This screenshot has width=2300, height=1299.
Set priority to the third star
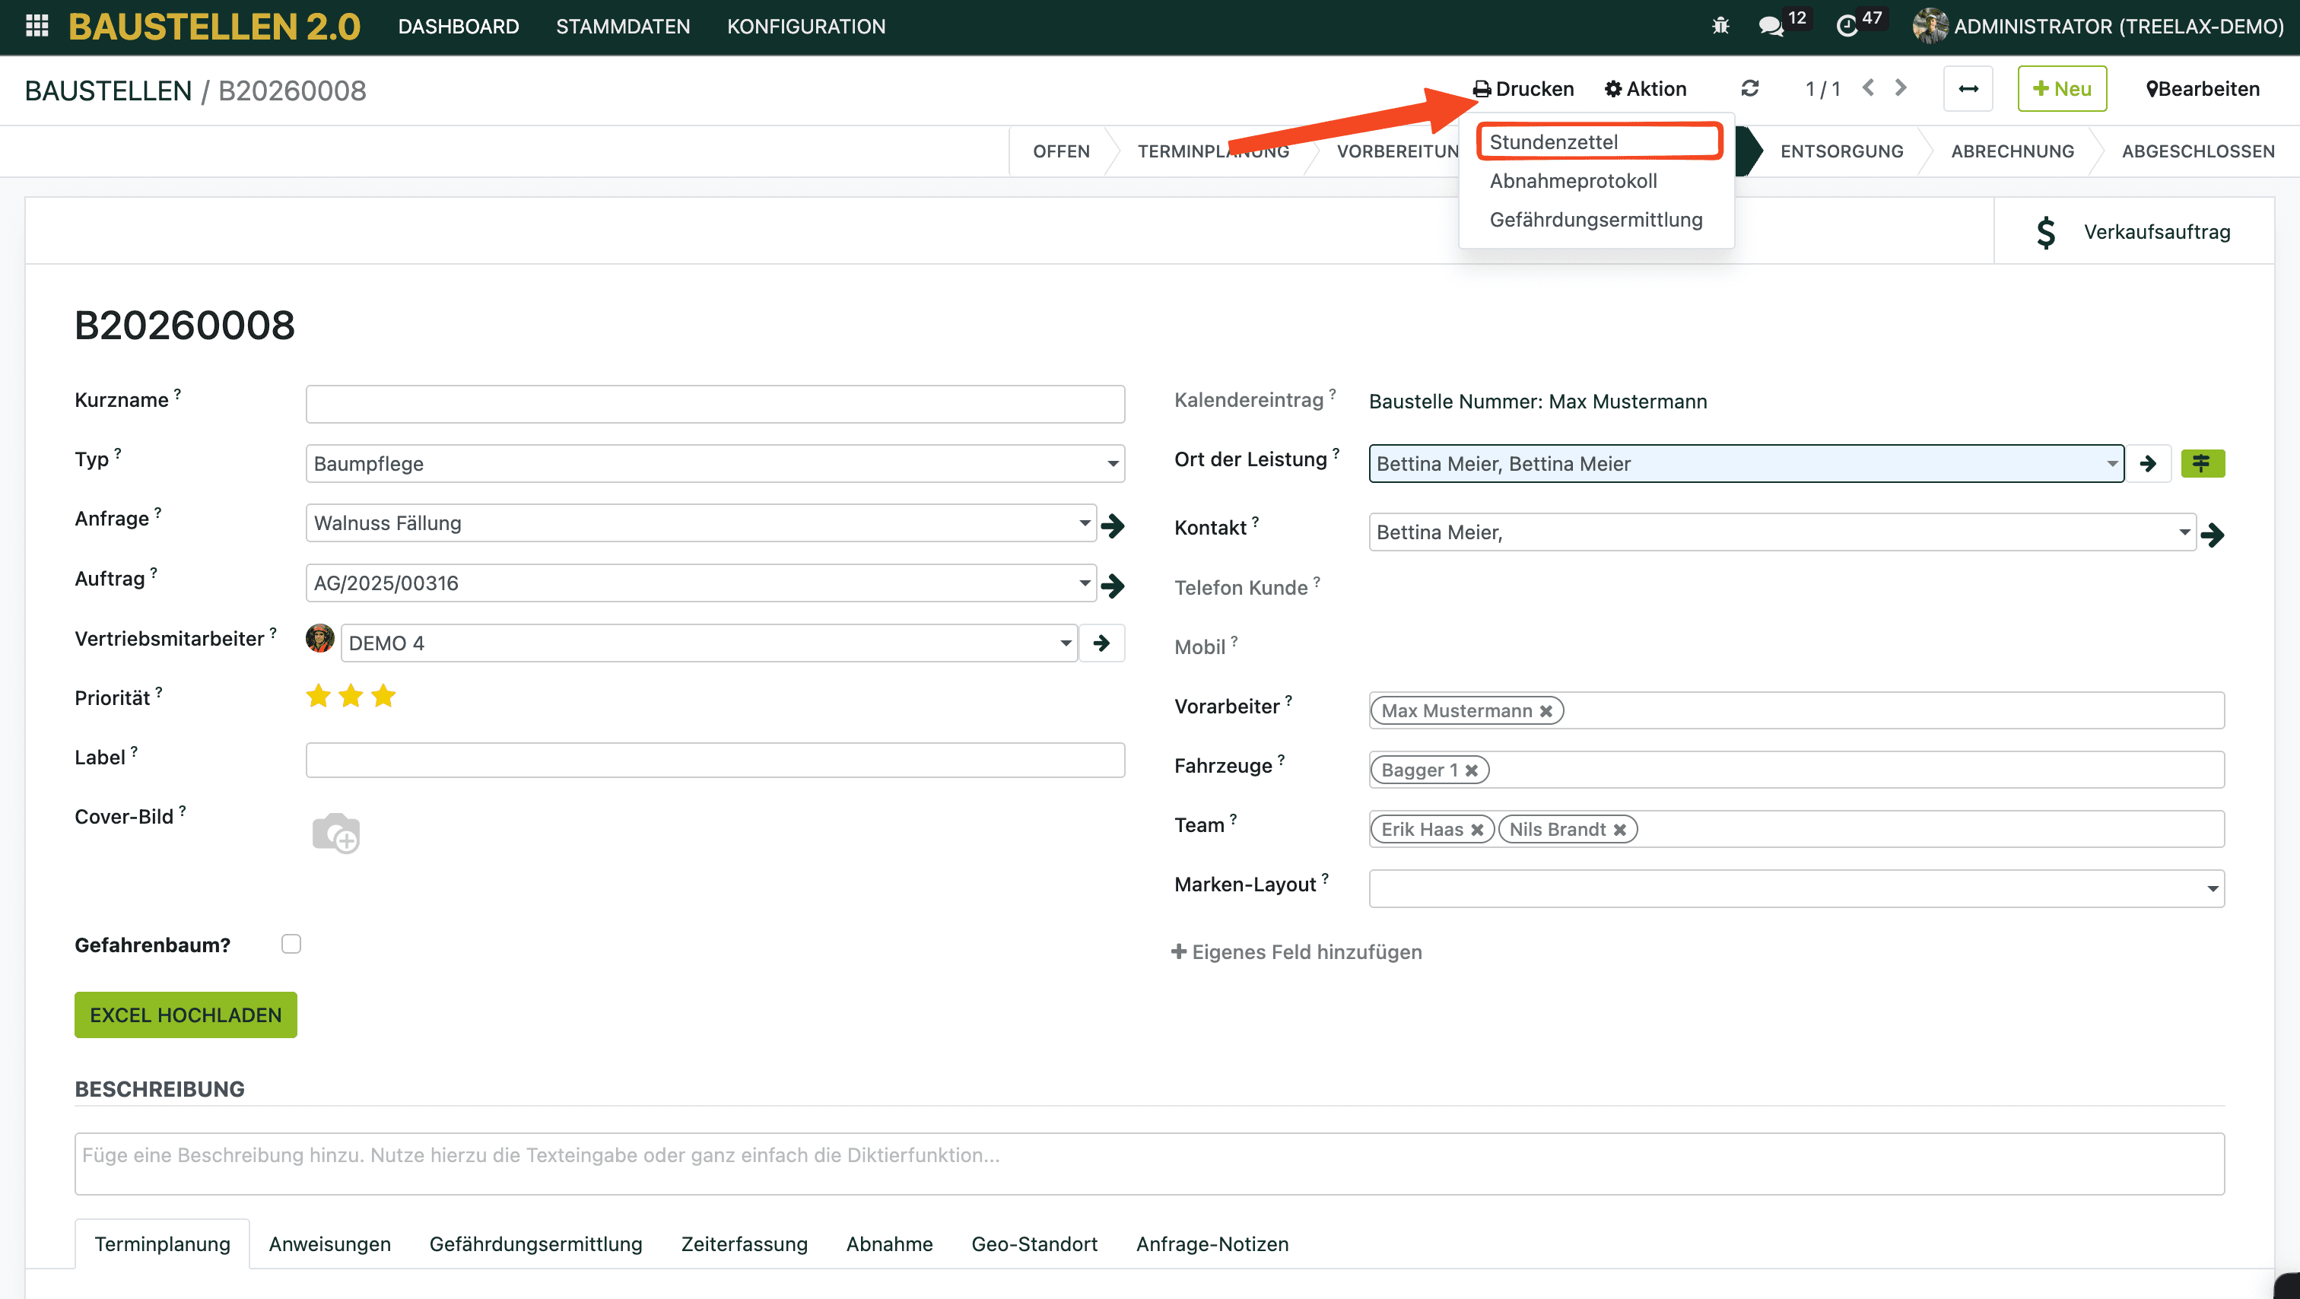click(x=383, y=697)
